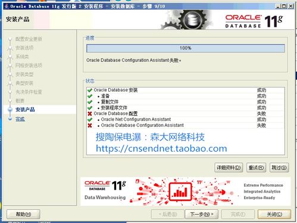Image resolution: width=297 pixels, height=223 pixels.
Task: Select the 完成 step link in sidebar
Action: click(20, 119)
